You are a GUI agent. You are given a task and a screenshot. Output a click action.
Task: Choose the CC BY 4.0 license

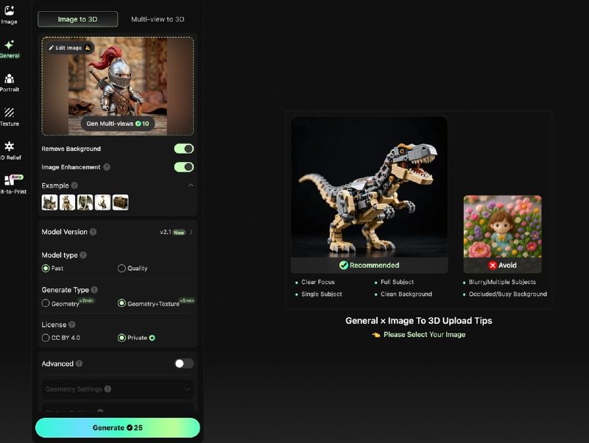pos(61,338)
